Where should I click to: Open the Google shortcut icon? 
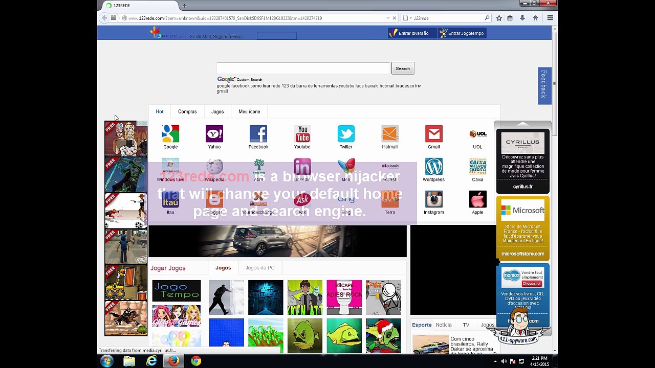coord(170,134)
